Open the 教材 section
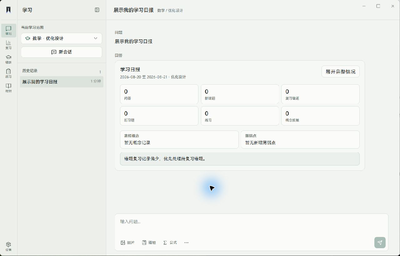The image size is (400, 256). pos(8,88)
